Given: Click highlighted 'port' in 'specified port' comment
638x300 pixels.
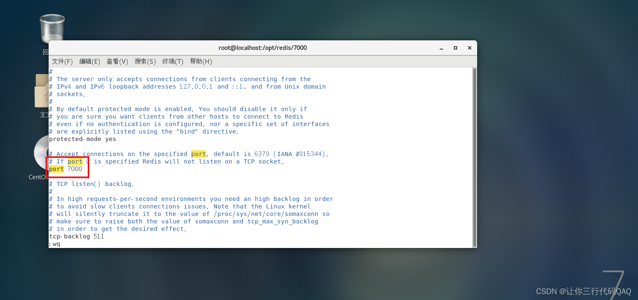Looking at the screenshot, I should 198,154.
